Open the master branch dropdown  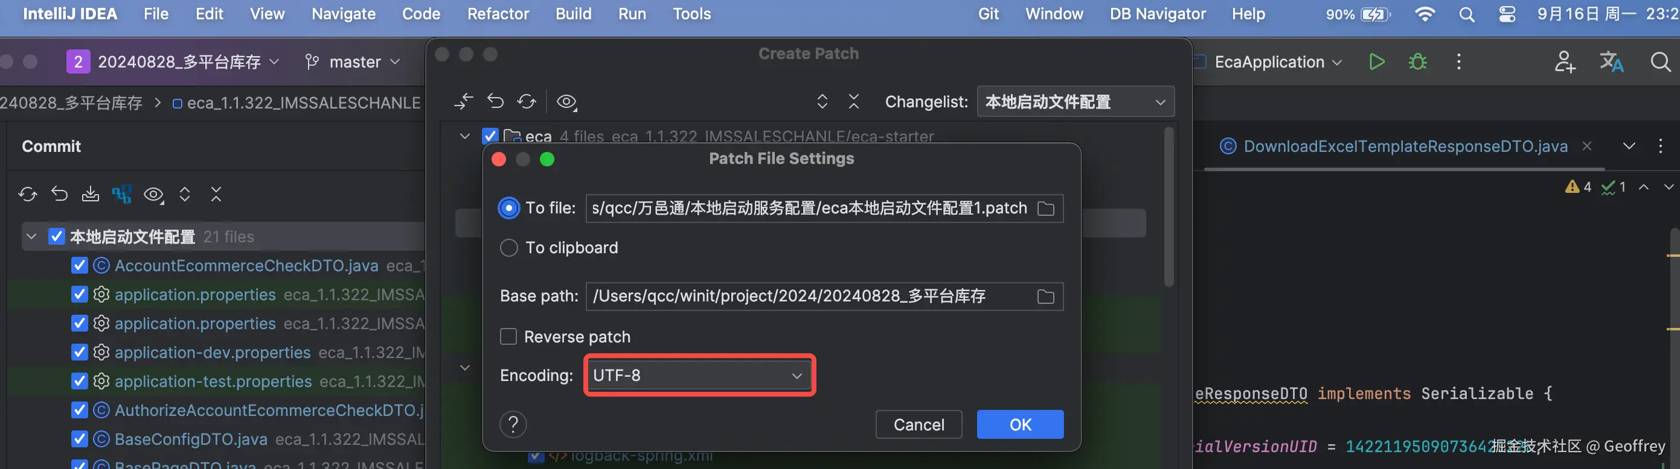click(x=353, y=62)
